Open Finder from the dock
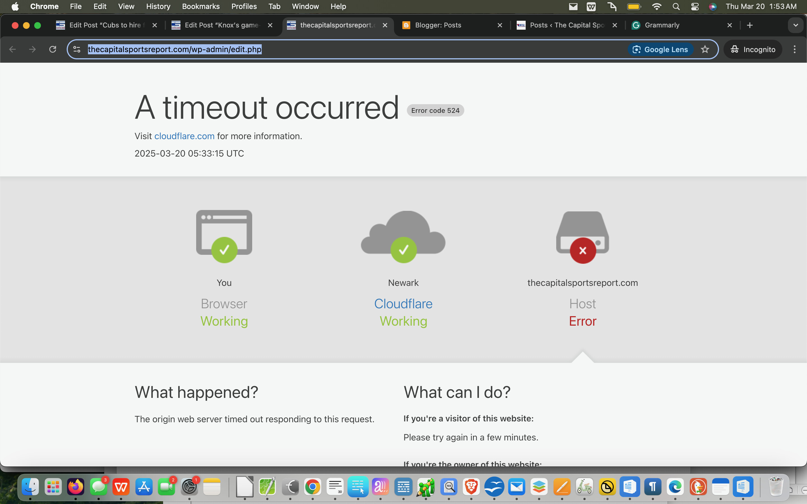 30,487
